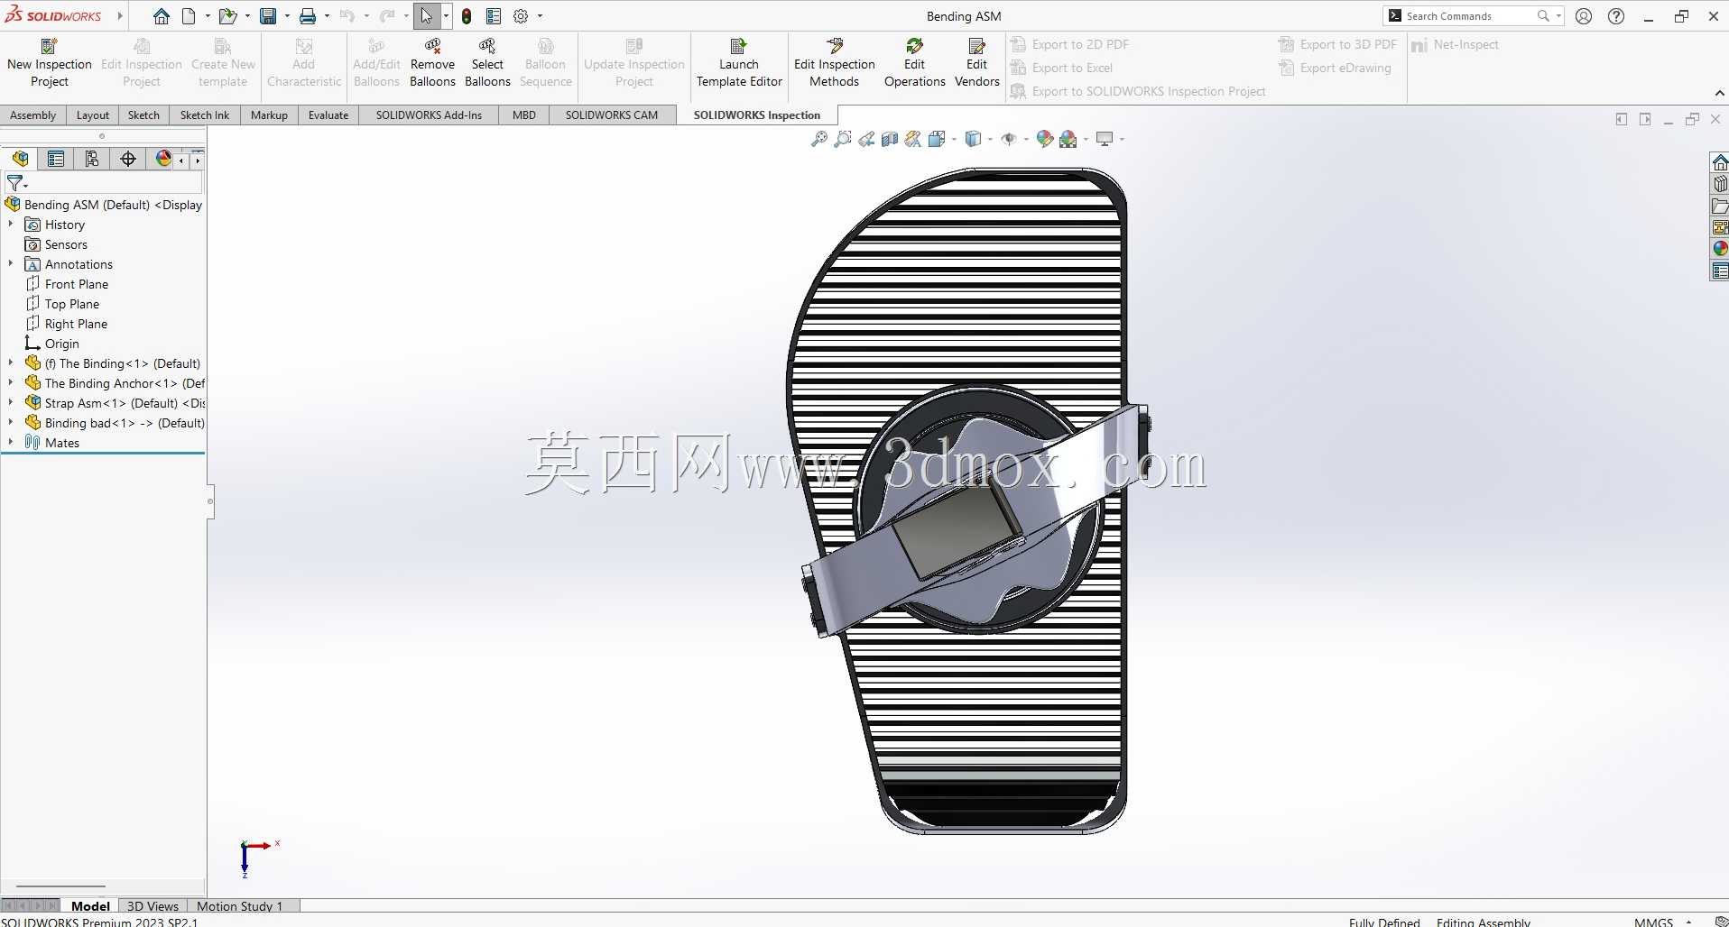This screenshot has height=927, width=1729.
Task: Expand Strap Asm<1> subassembly
Action: click(11, 403)
